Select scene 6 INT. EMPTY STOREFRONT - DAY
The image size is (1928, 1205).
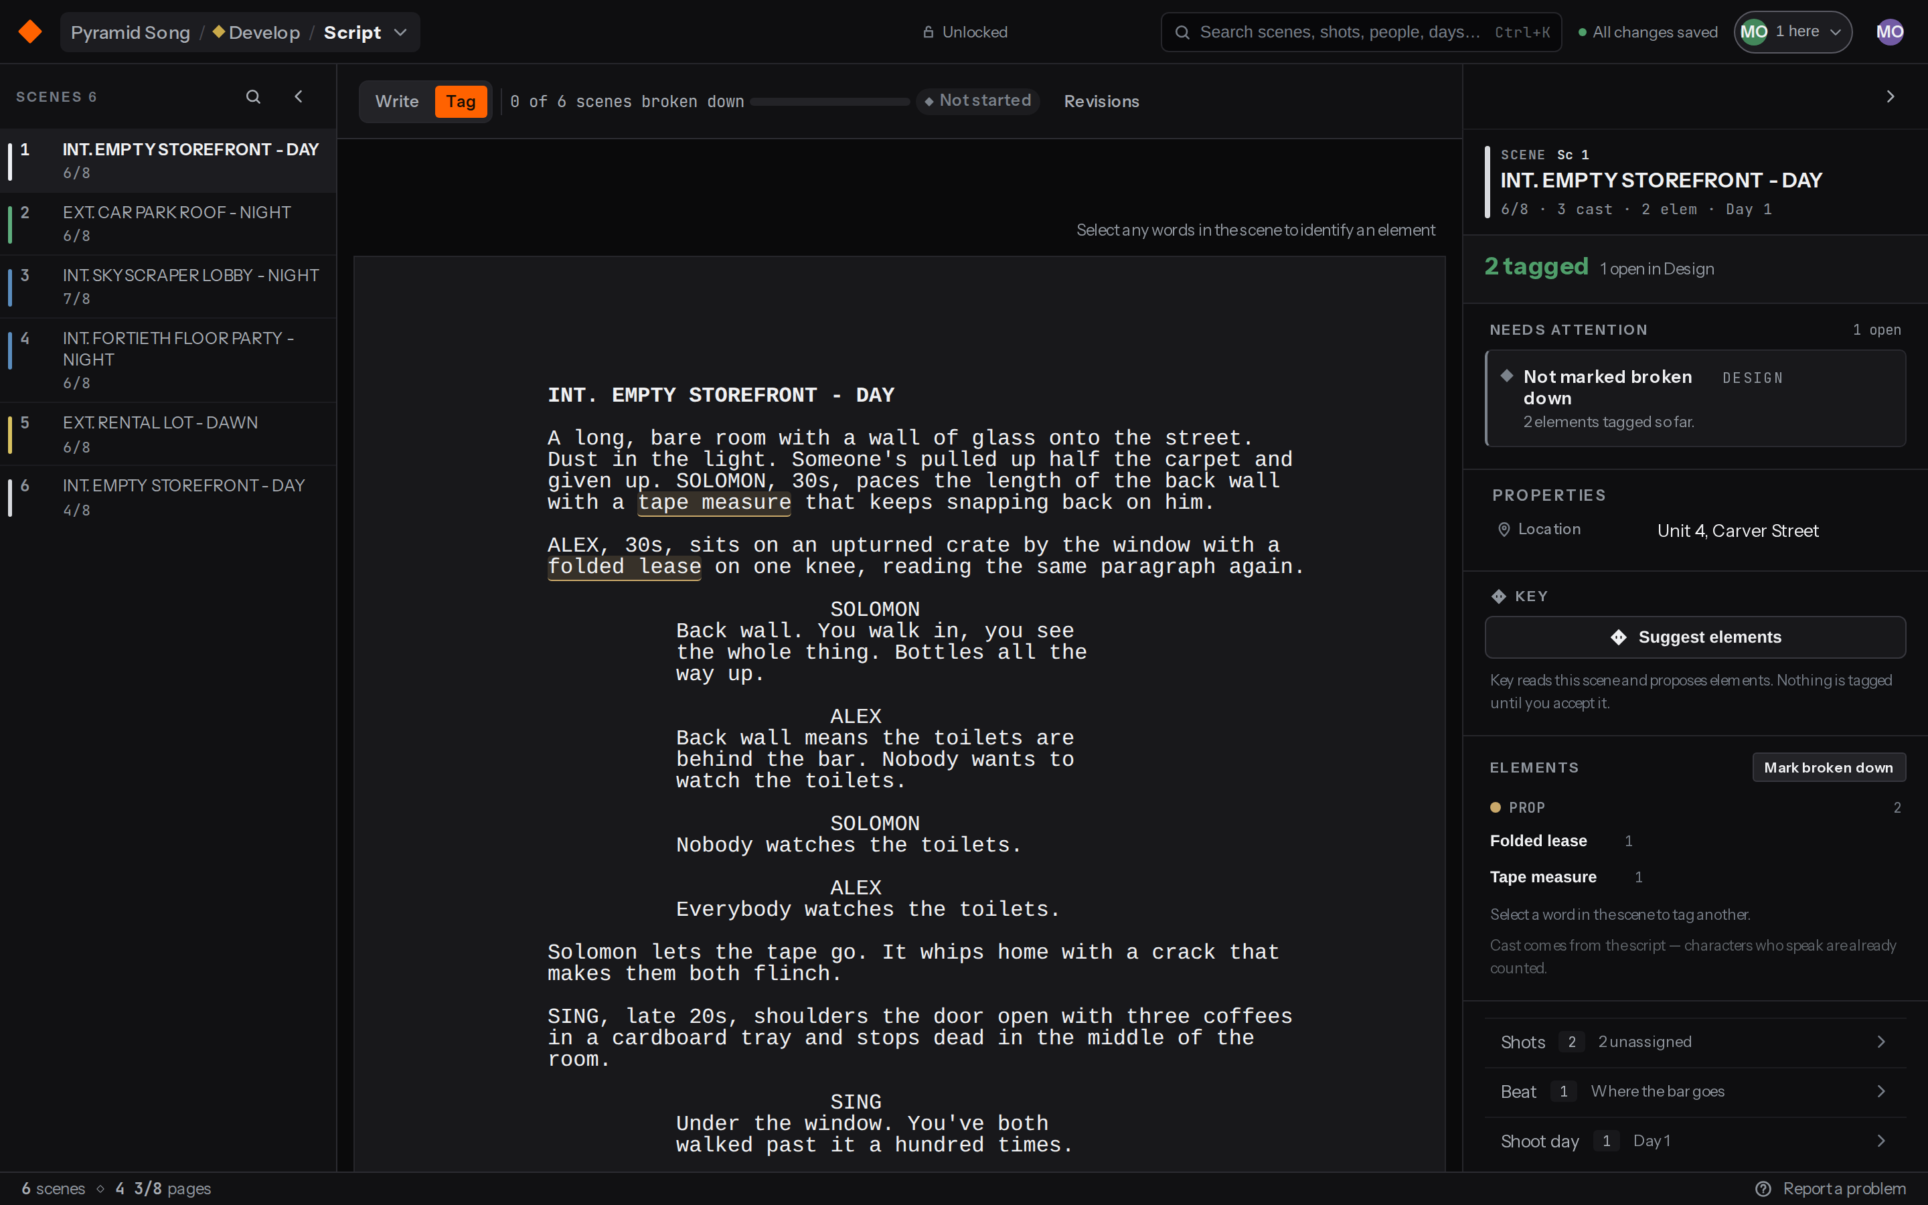168,497
